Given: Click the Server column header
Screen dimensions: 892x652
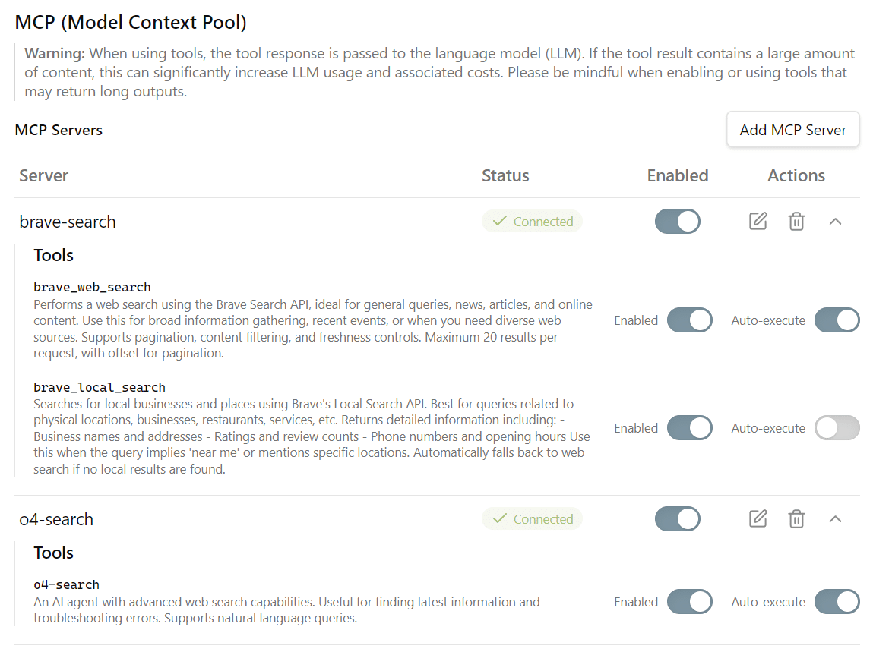Looking at the screenshot, I should click(x=44, y=175).
